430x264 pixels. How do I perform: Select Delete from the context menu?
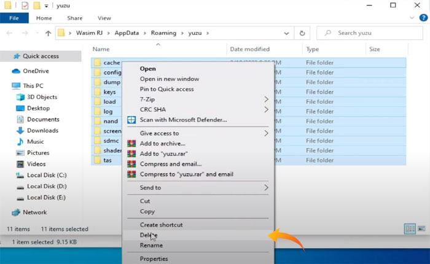(x=149, y=235)
